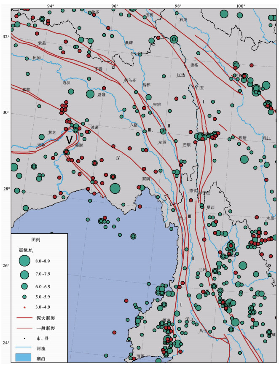The height and width of the screenshot is (366, 279).
Task: Click the 洛隆 city label
Action: point(102,95)
